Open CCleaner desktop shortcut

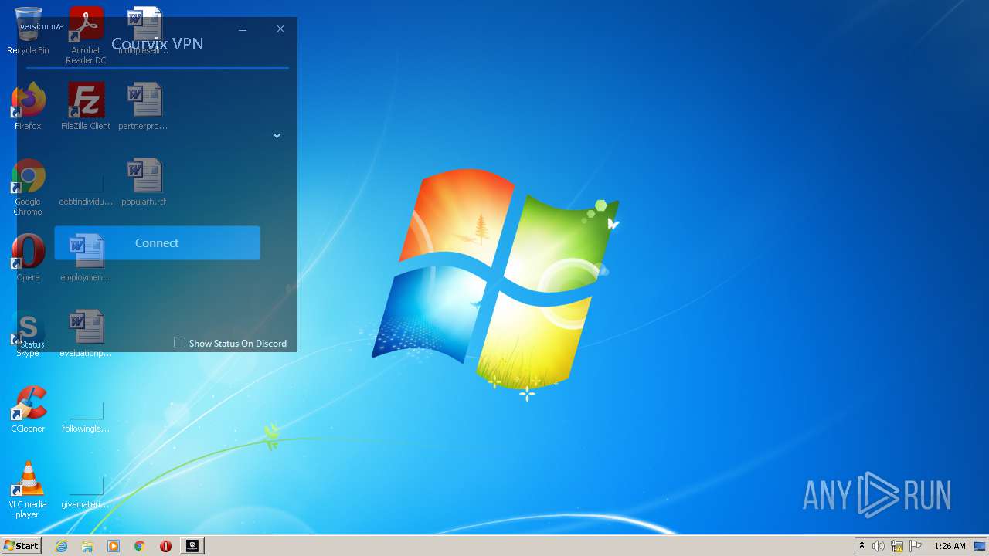(x=28, y=410)
